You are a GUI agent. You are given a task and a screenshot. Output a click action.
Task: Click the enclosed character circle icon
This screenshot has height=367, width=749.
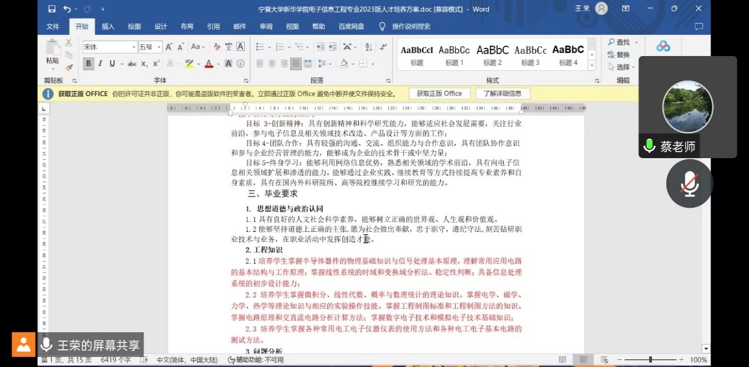coord(241,64)
